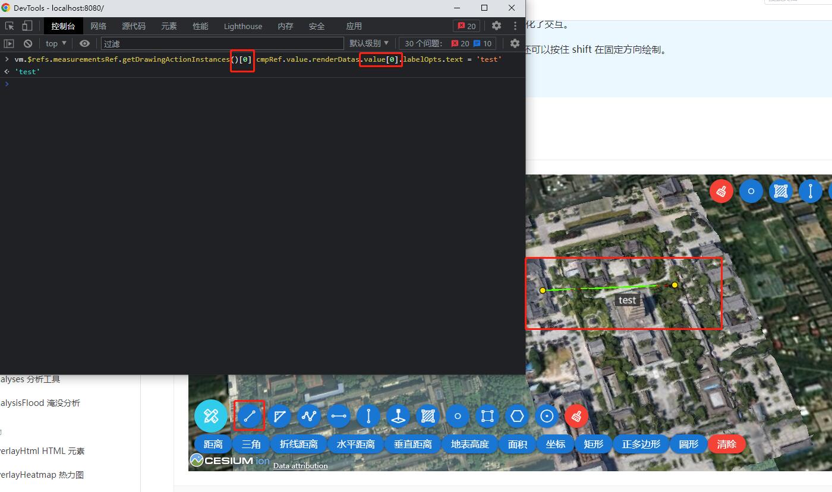Switch to the 元素 Elements tab
Image resolution: width=832 pixels, height=492 pixels.
click(x=169, y=26)
